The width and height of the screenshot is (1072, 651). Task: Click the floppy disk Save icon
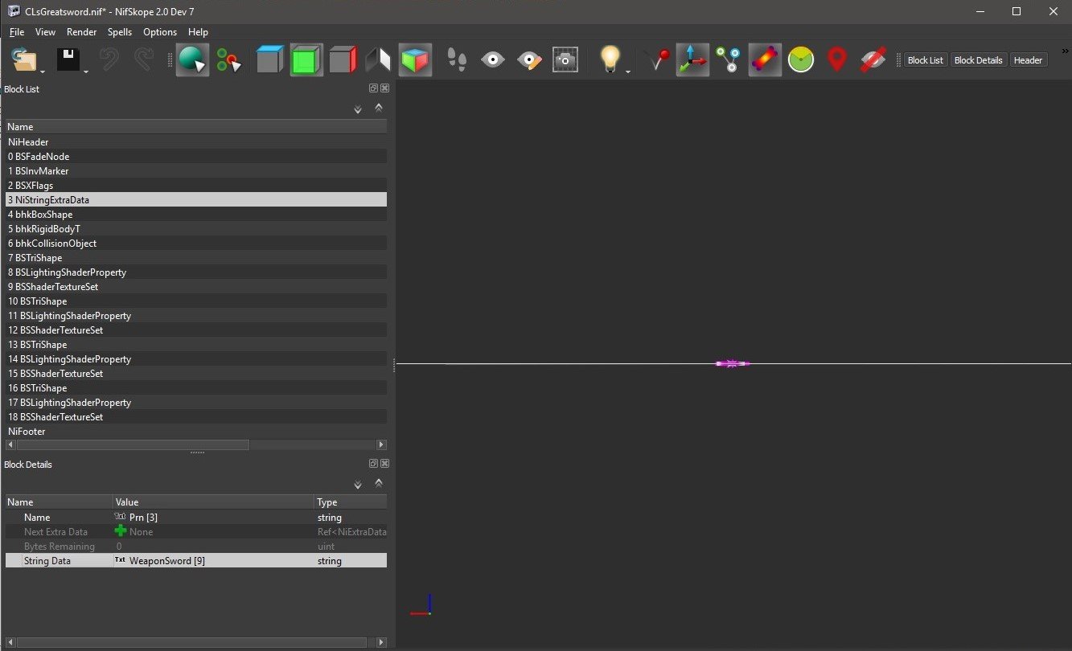pyautogui.click(x=68, y=60)
